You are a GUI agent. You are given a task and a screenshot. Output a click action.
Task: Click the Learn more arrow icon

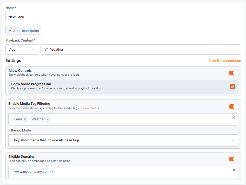(x=98, y=108)
